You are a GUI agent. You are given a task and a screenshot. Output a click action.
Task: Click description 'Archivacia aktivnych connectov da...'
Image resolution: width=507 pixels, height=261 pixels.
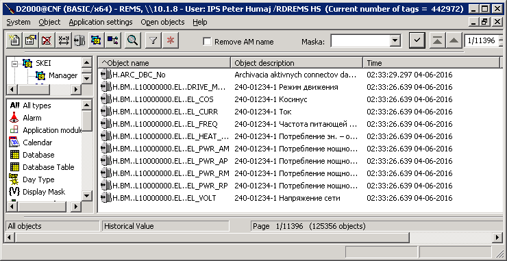[296, 75]
